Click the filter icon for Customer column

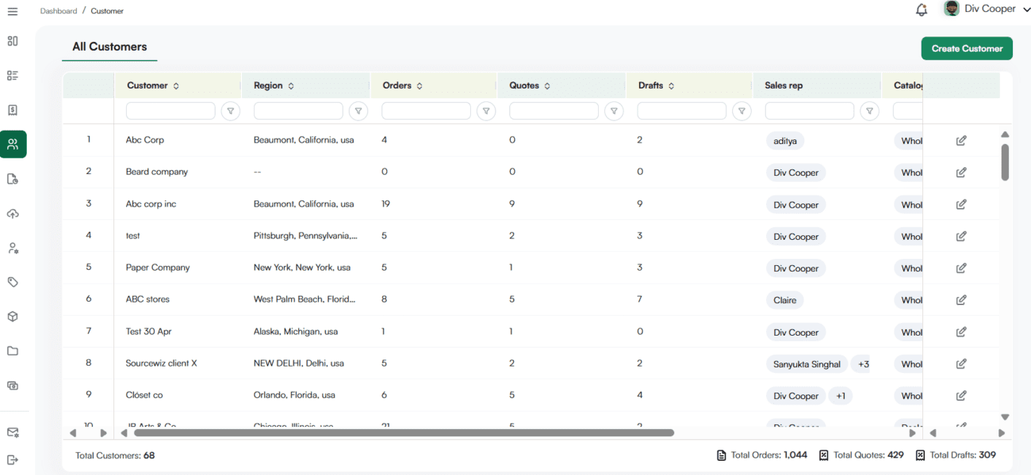[x=230, y=112]
